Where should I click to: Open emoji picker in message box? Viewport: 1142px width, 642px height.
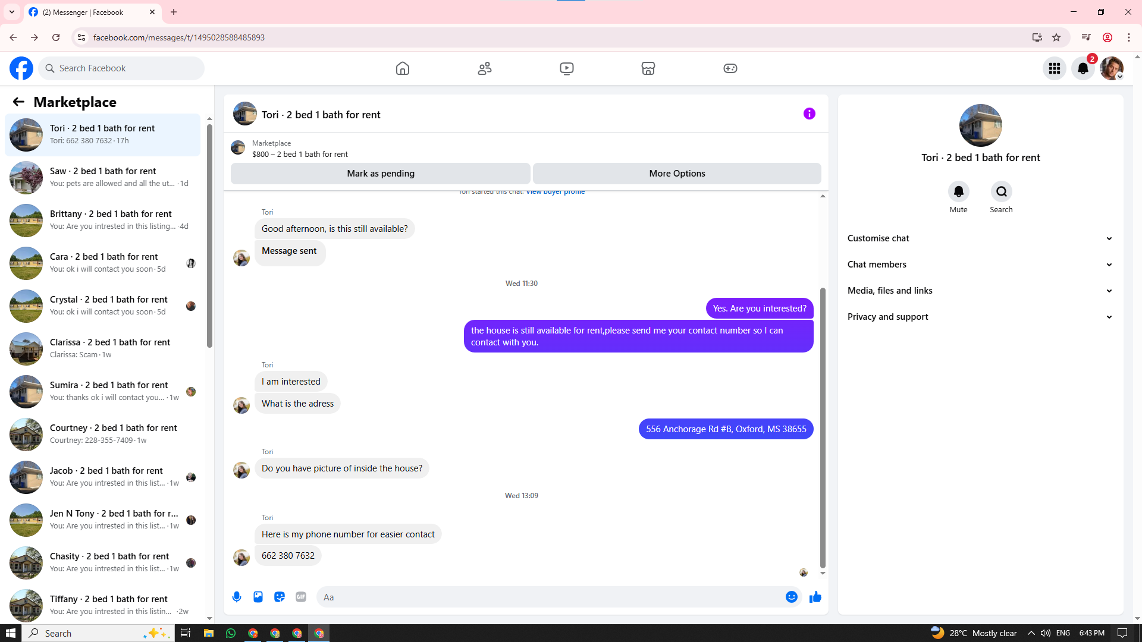tap(791, 597)
